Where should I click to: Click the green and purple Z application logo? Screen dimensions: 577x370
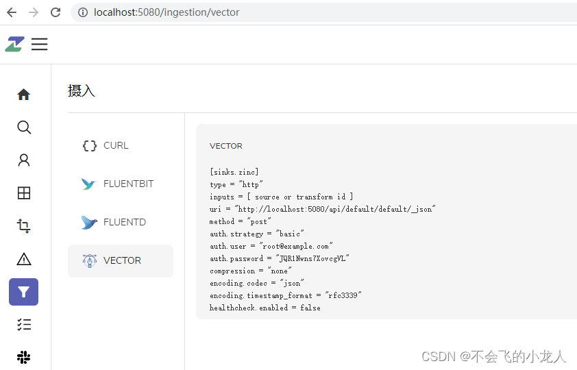click(14, 44)
